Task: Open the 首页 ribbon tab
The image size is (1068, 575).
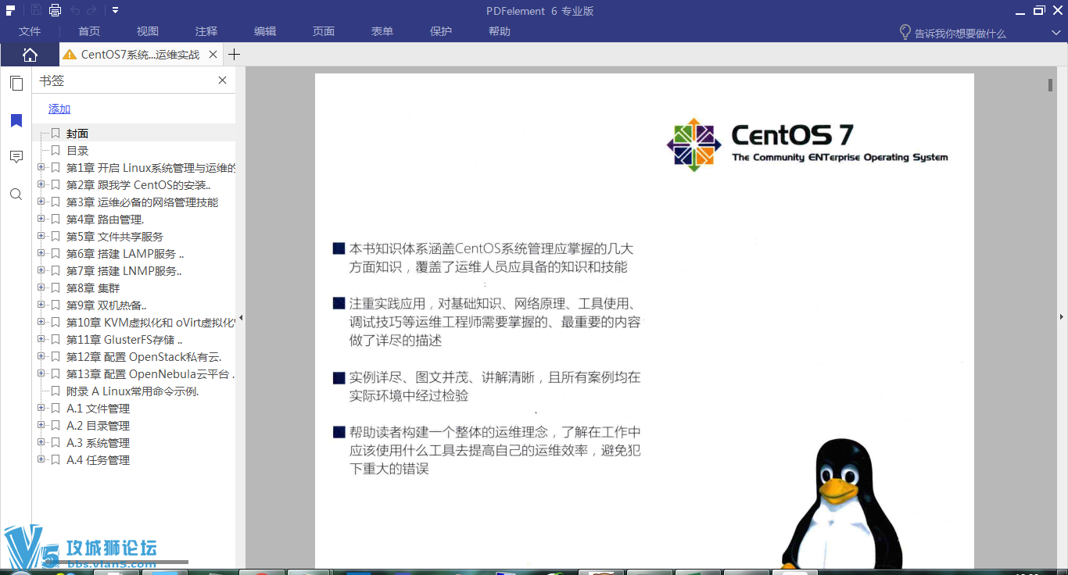Action: pyautogui.click(x=89, y=31)
